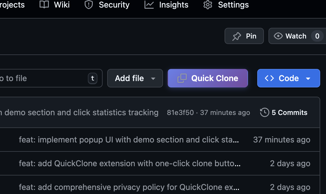
Task: Open the popup UI commit message
Action: click(x=129, y=140)
